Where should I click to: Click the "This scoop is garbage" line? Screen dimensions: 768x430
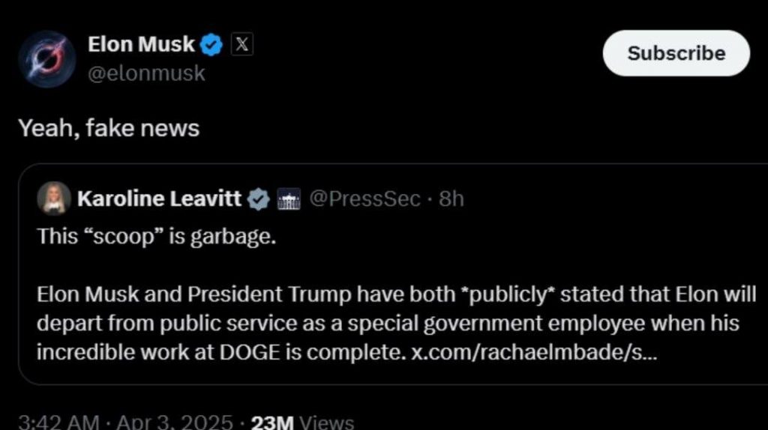157,236
